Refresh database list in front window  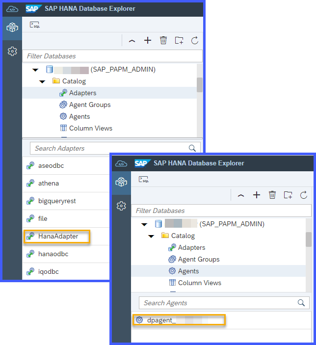(x=304, y=195)
